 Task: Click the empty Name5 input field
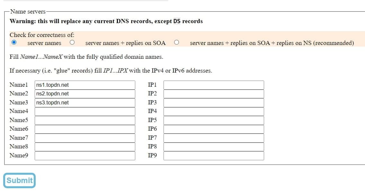click(x=85, y=120)
